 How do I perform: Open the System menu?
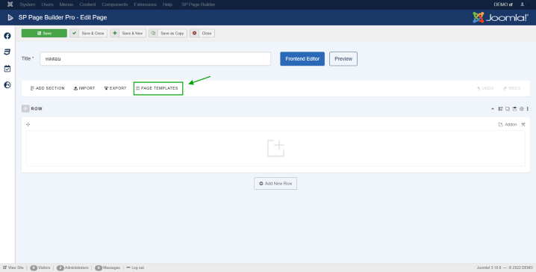(28, 4)
